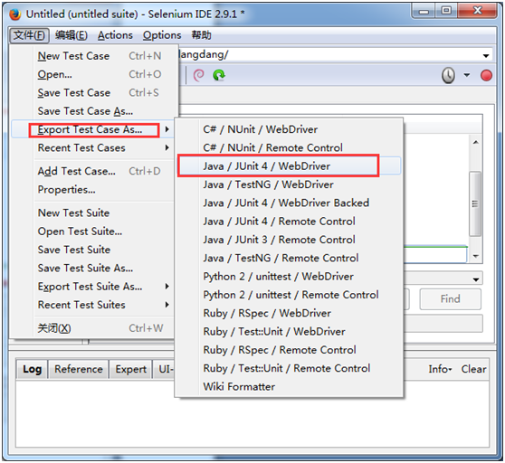Open the 帮助 menu
Screen dimensions: 505x463
click(x=201, y=34)
